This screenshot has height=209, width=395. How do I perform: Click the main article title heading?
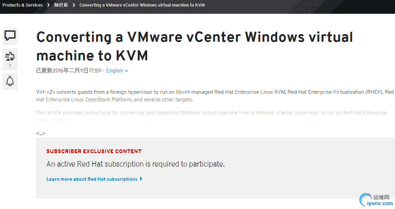click(x=194, y=46)
